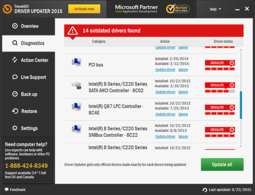Click the Activate now button
The image size is (255, 195).
click(84, 9)
